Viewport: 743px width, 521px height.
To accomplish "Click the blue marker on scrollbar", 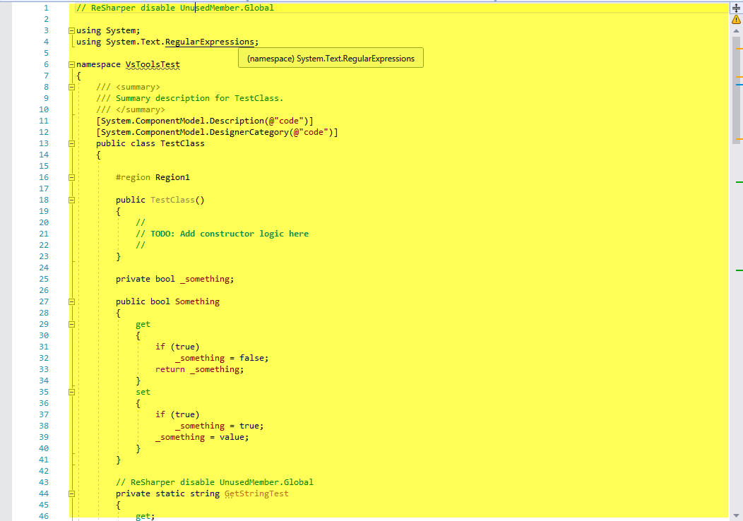I will [739, 84].
